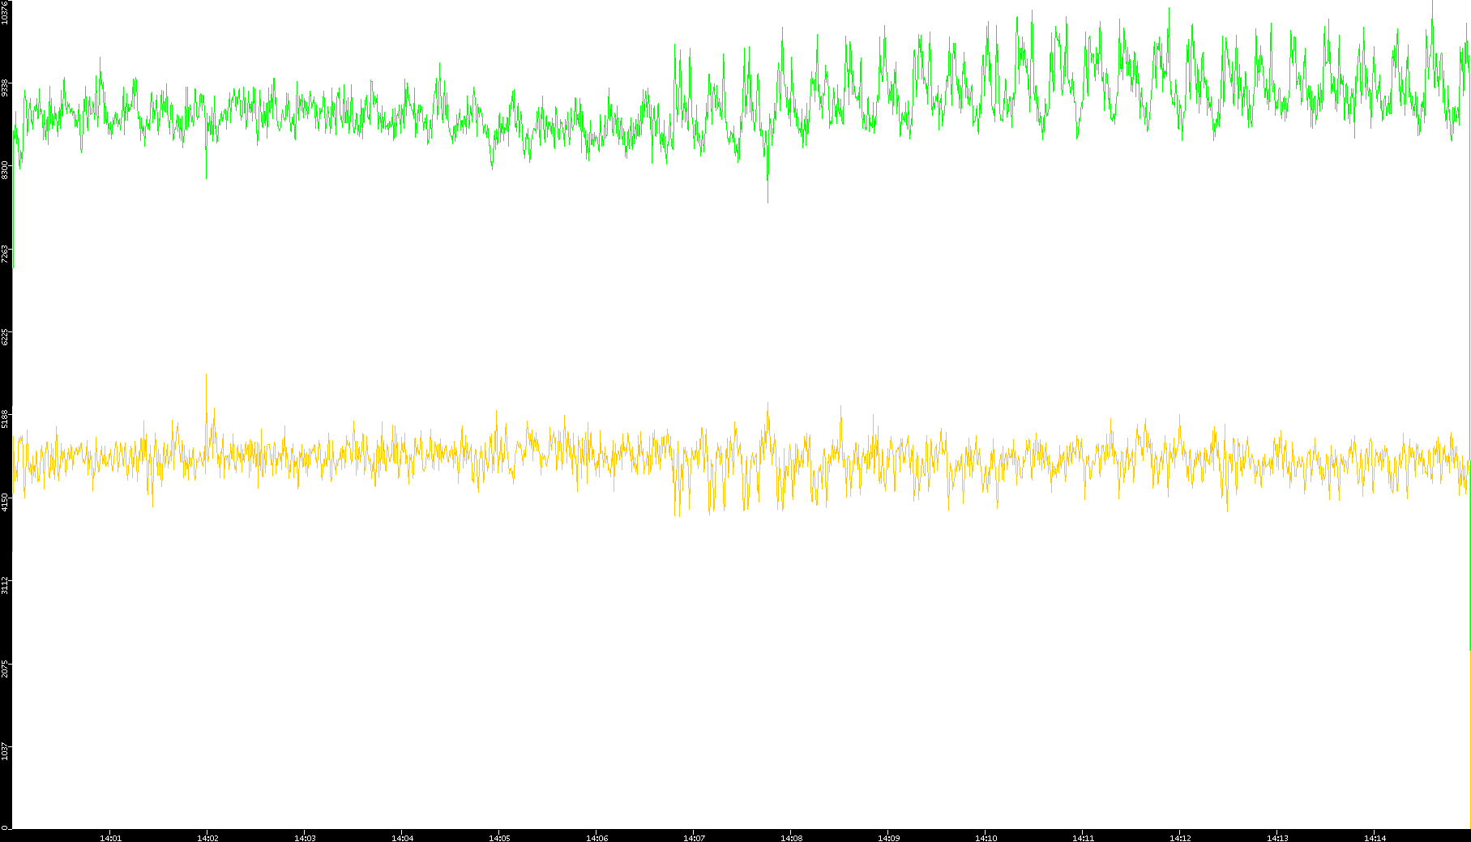Click the 4150 vertical axis label
This screenshot has height=842, width=1471.
coord(6,502)
